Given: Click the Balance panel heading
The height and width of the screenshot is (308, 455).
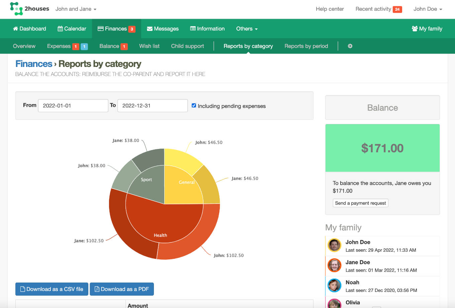Looking at the screenshot, I should tap(382, 107).
